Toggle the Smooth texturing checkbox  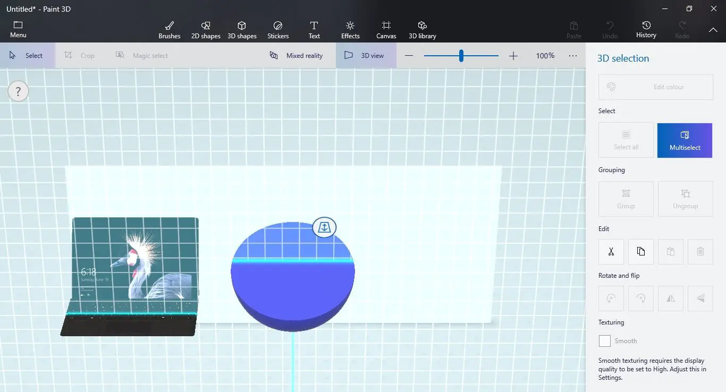click(605, 341)
